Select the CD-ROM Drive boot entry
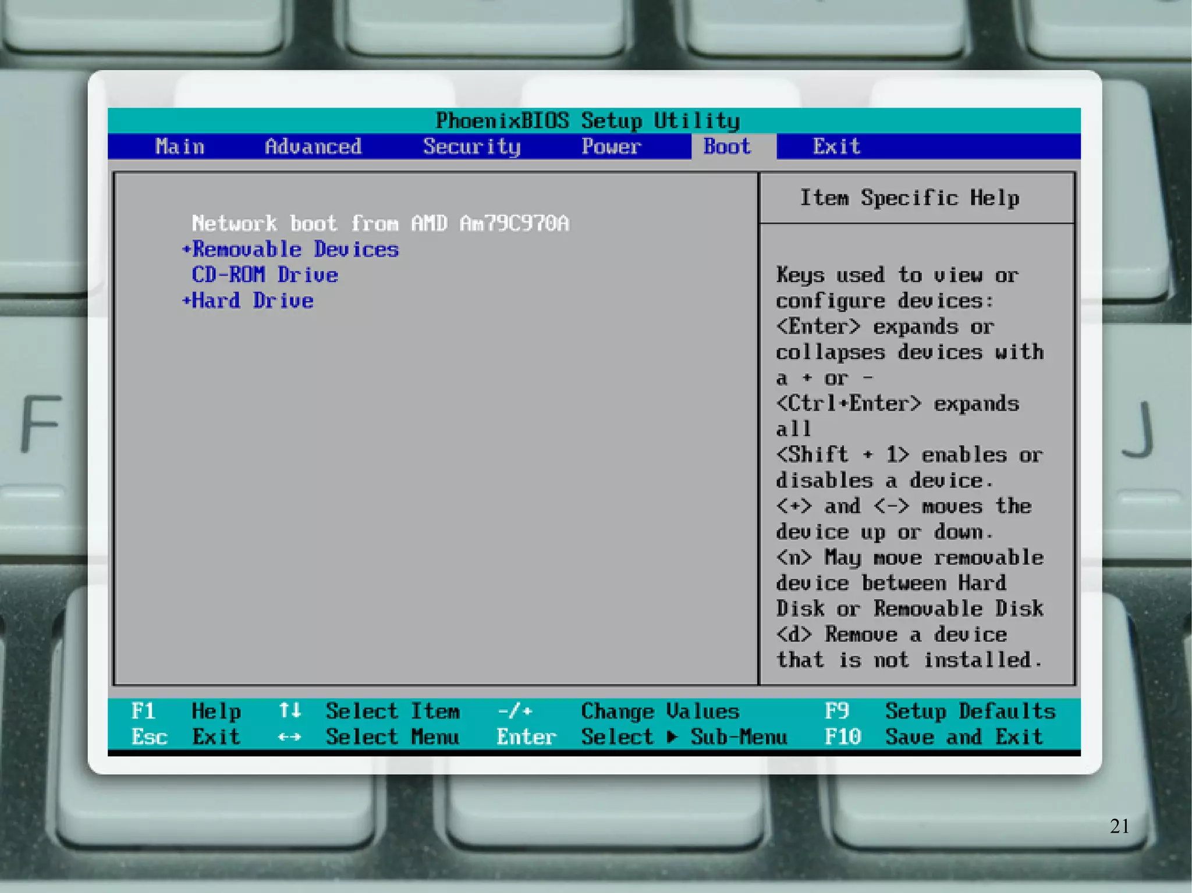 [x=265, y=275]
